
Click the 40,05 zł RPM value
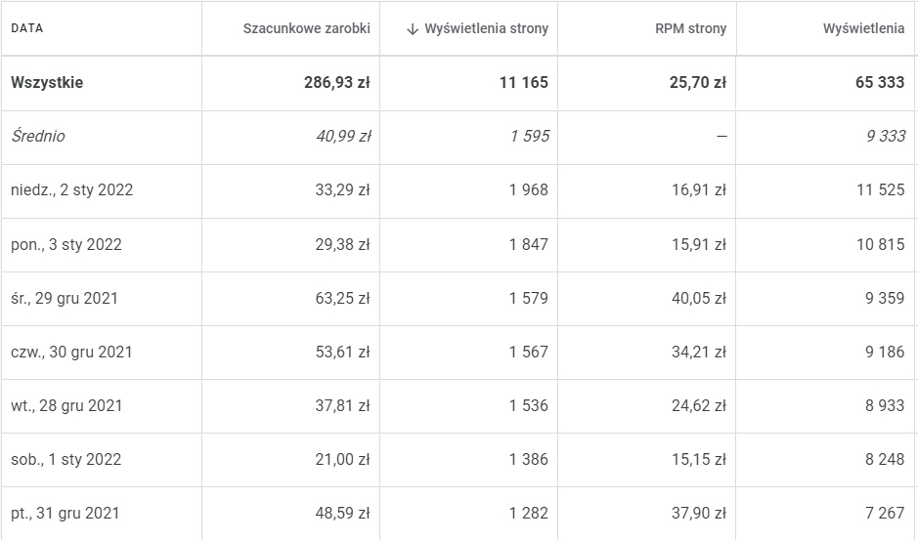698,298
